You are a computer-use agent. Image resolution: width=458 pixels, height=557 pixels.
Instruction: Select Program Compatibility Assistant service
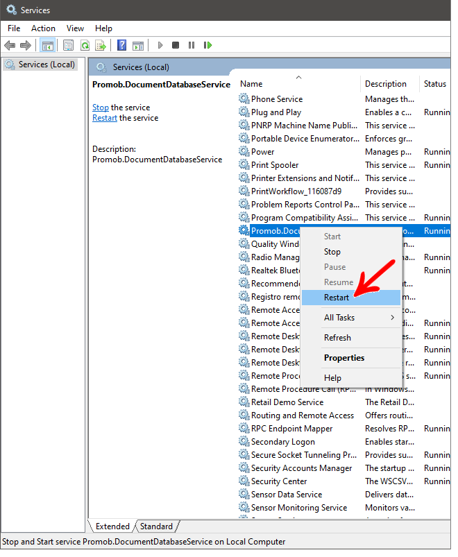(x=305, y=218)
